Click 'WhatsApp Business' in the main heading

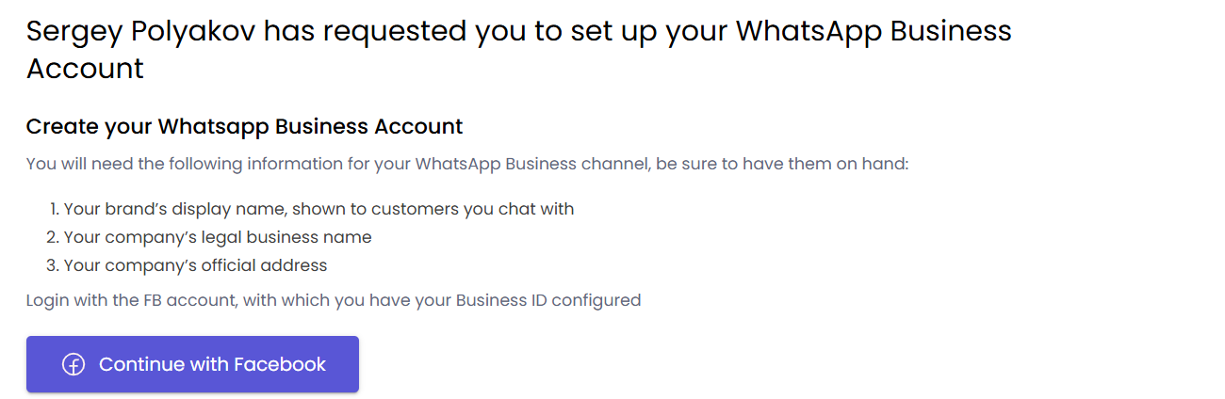point(873,32)
